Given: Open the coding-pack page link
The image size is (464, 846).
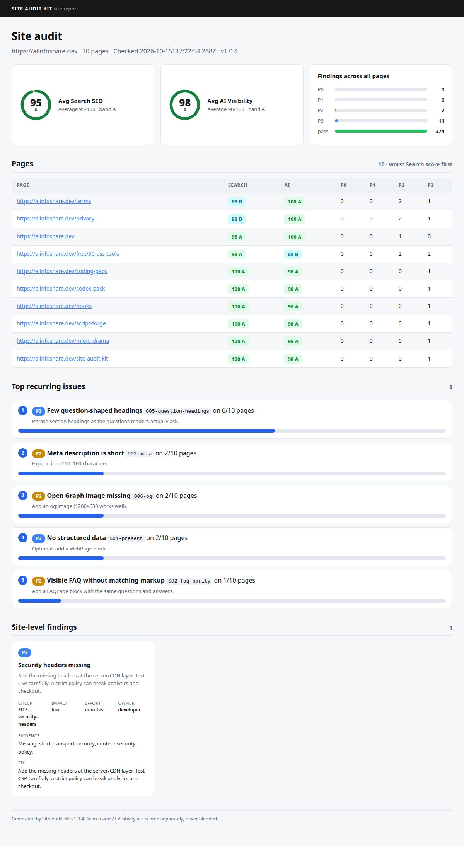Looking at the screenshot, I should point(62,271).
